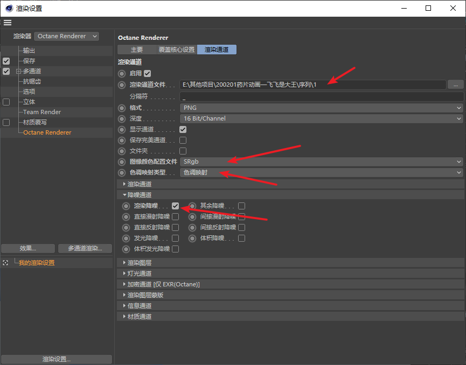The height and width of the screenshot is (365, 466).
Task: Switch to the 覆盖核心设置 tab
Action: coord(177,50)
